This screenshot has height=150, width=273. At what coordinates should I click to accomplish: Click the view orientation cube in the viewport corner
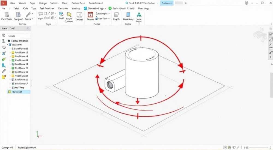[260, 35]
